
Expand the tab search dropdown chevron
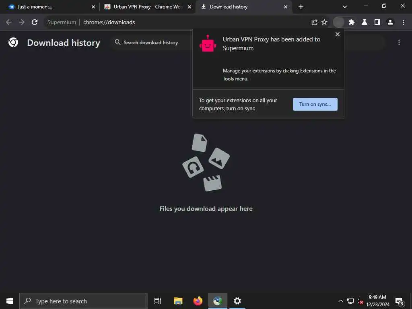point(345,7)
